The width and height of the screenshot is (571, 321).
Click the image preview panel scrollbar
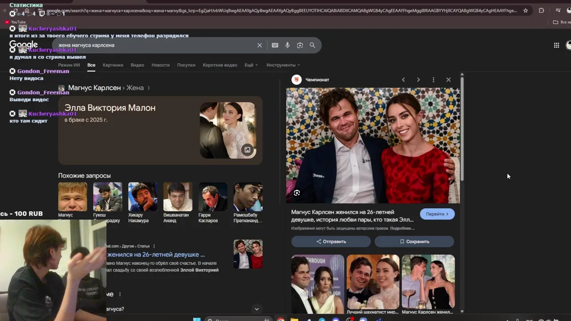pyautogui.click(x=462, y=129)
